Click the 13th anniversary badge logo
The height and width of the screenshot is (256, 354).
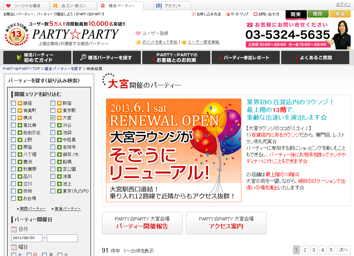click(16, 35)
